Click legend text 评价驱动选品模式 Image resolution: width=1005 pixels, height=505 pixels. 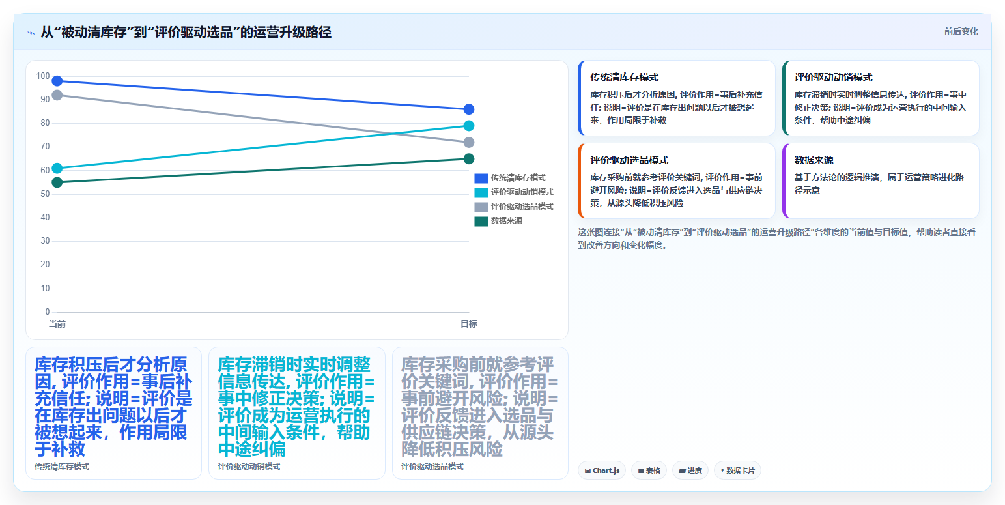[522, 207]
